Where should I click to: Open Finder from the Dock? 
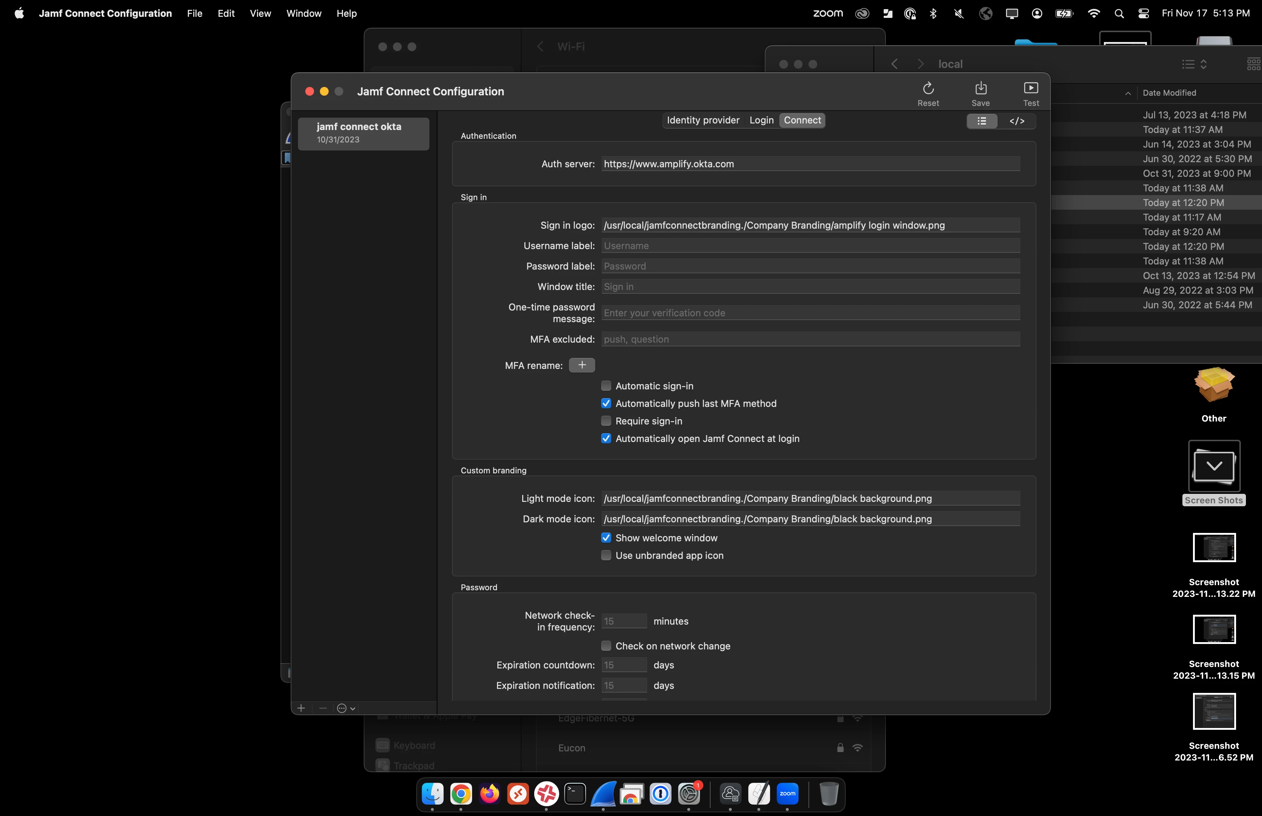[432, 794]
